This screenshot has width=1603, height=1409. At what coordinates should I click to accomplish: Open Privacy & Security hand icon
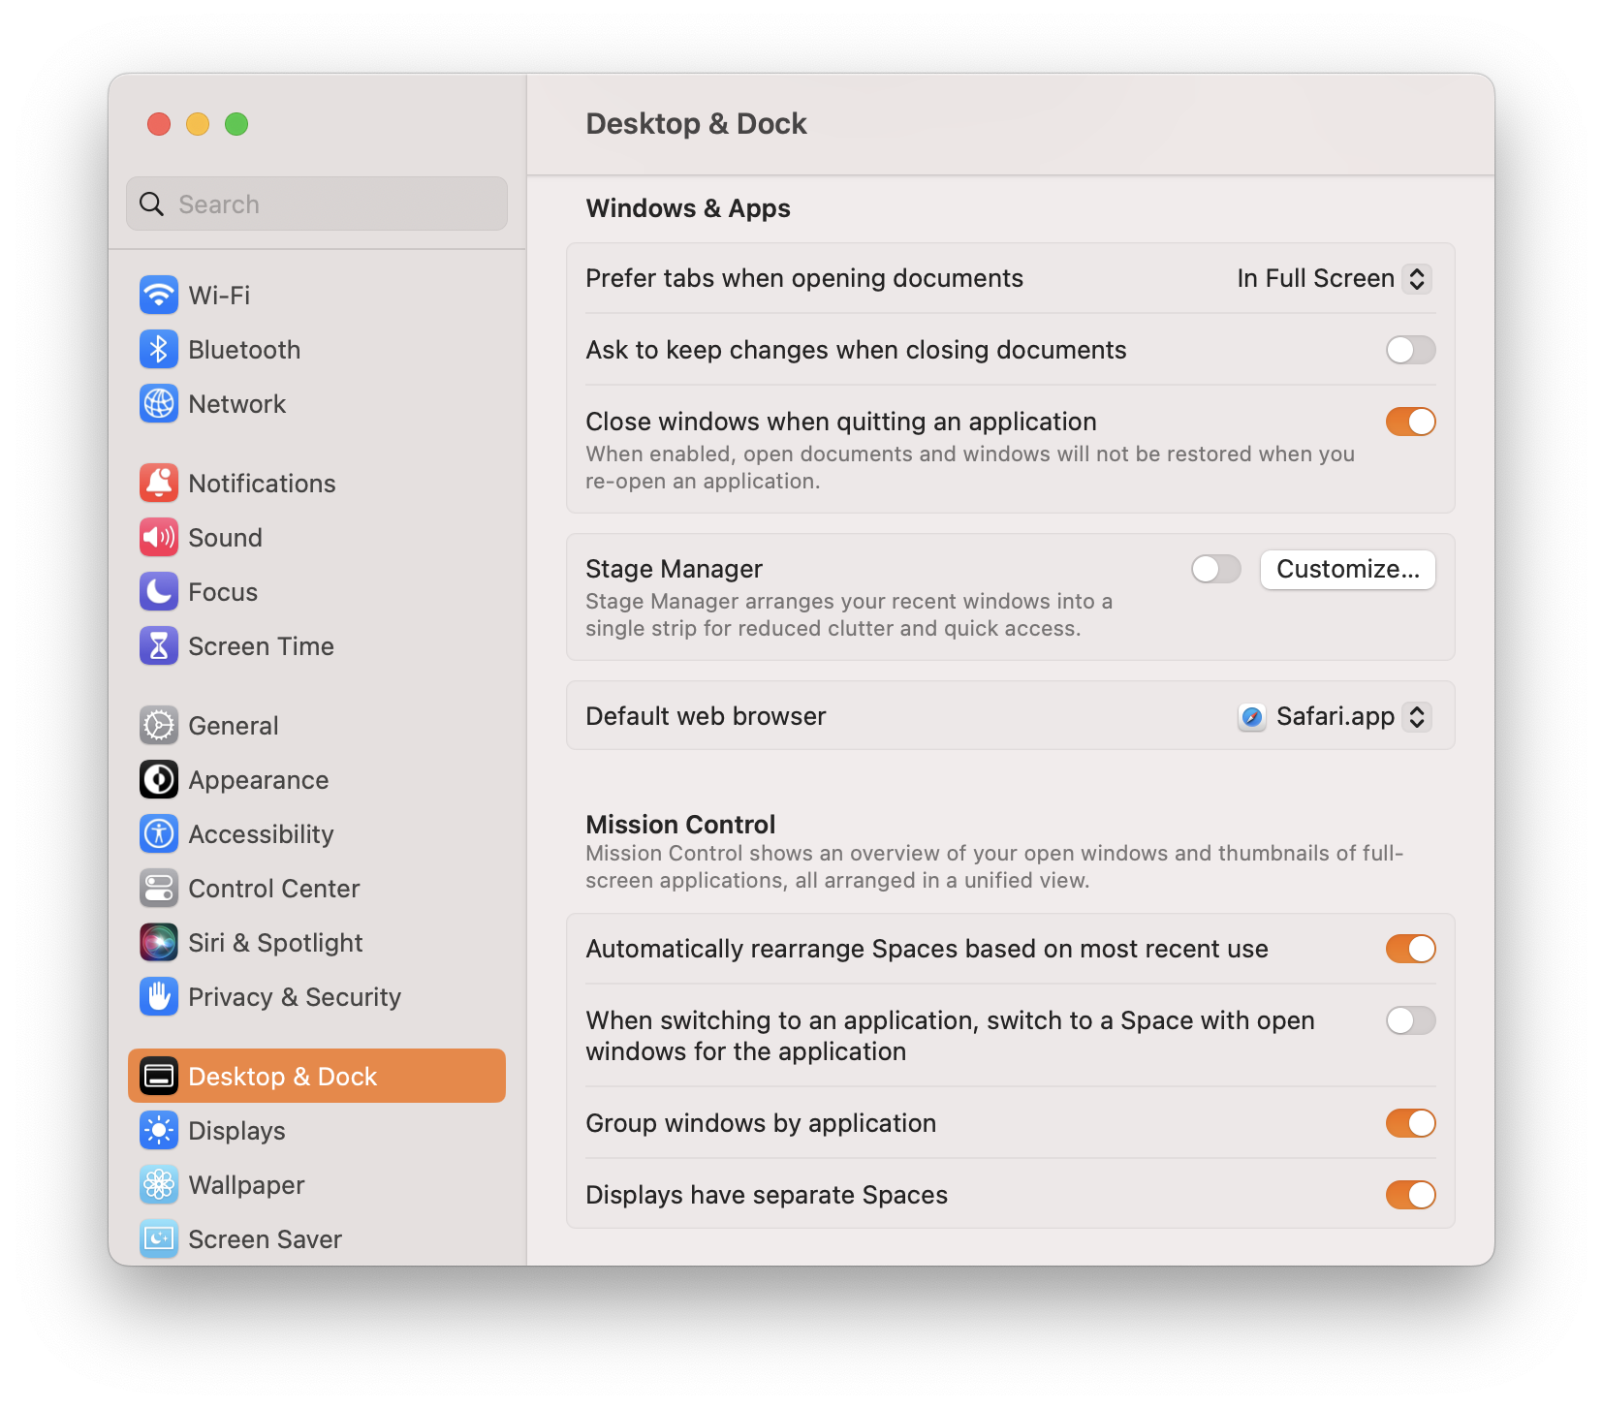coord(158,997)
